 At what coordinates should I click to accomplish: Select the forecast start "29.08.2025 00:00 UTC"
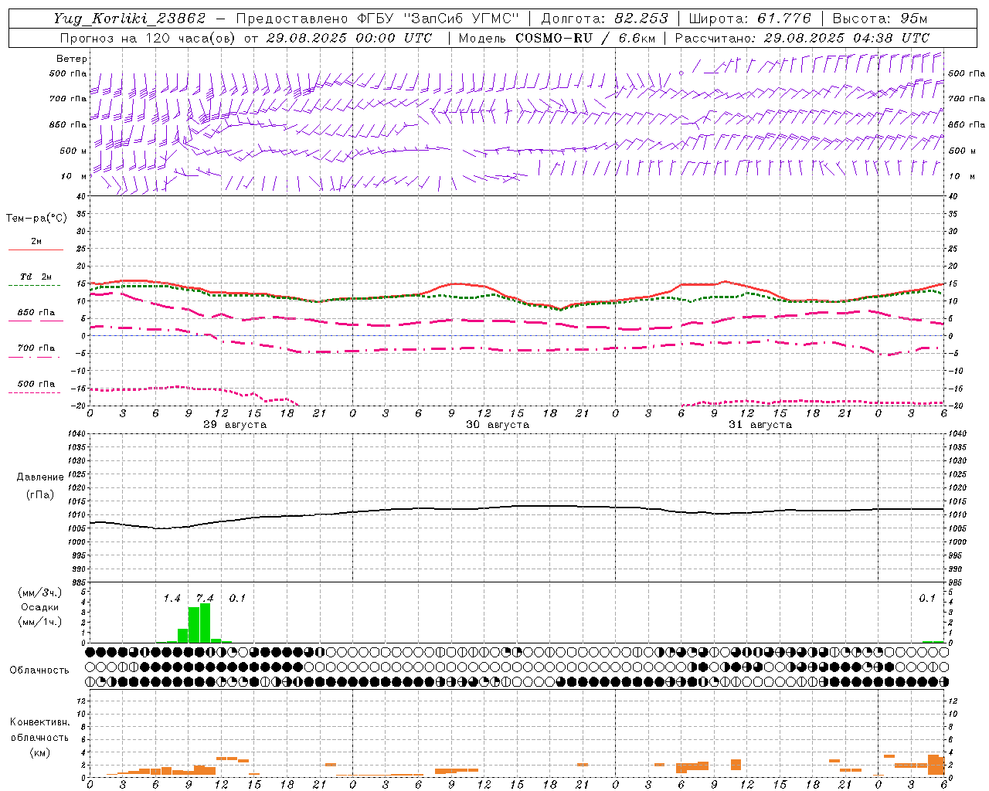tap(349, 38)
